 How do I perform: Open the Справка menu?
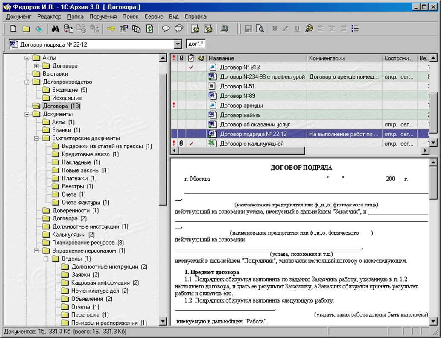(195, 17)
